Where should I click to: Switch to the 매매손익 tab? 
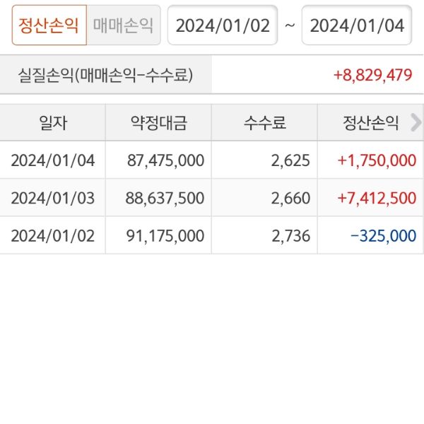click(x=123, y=25)
